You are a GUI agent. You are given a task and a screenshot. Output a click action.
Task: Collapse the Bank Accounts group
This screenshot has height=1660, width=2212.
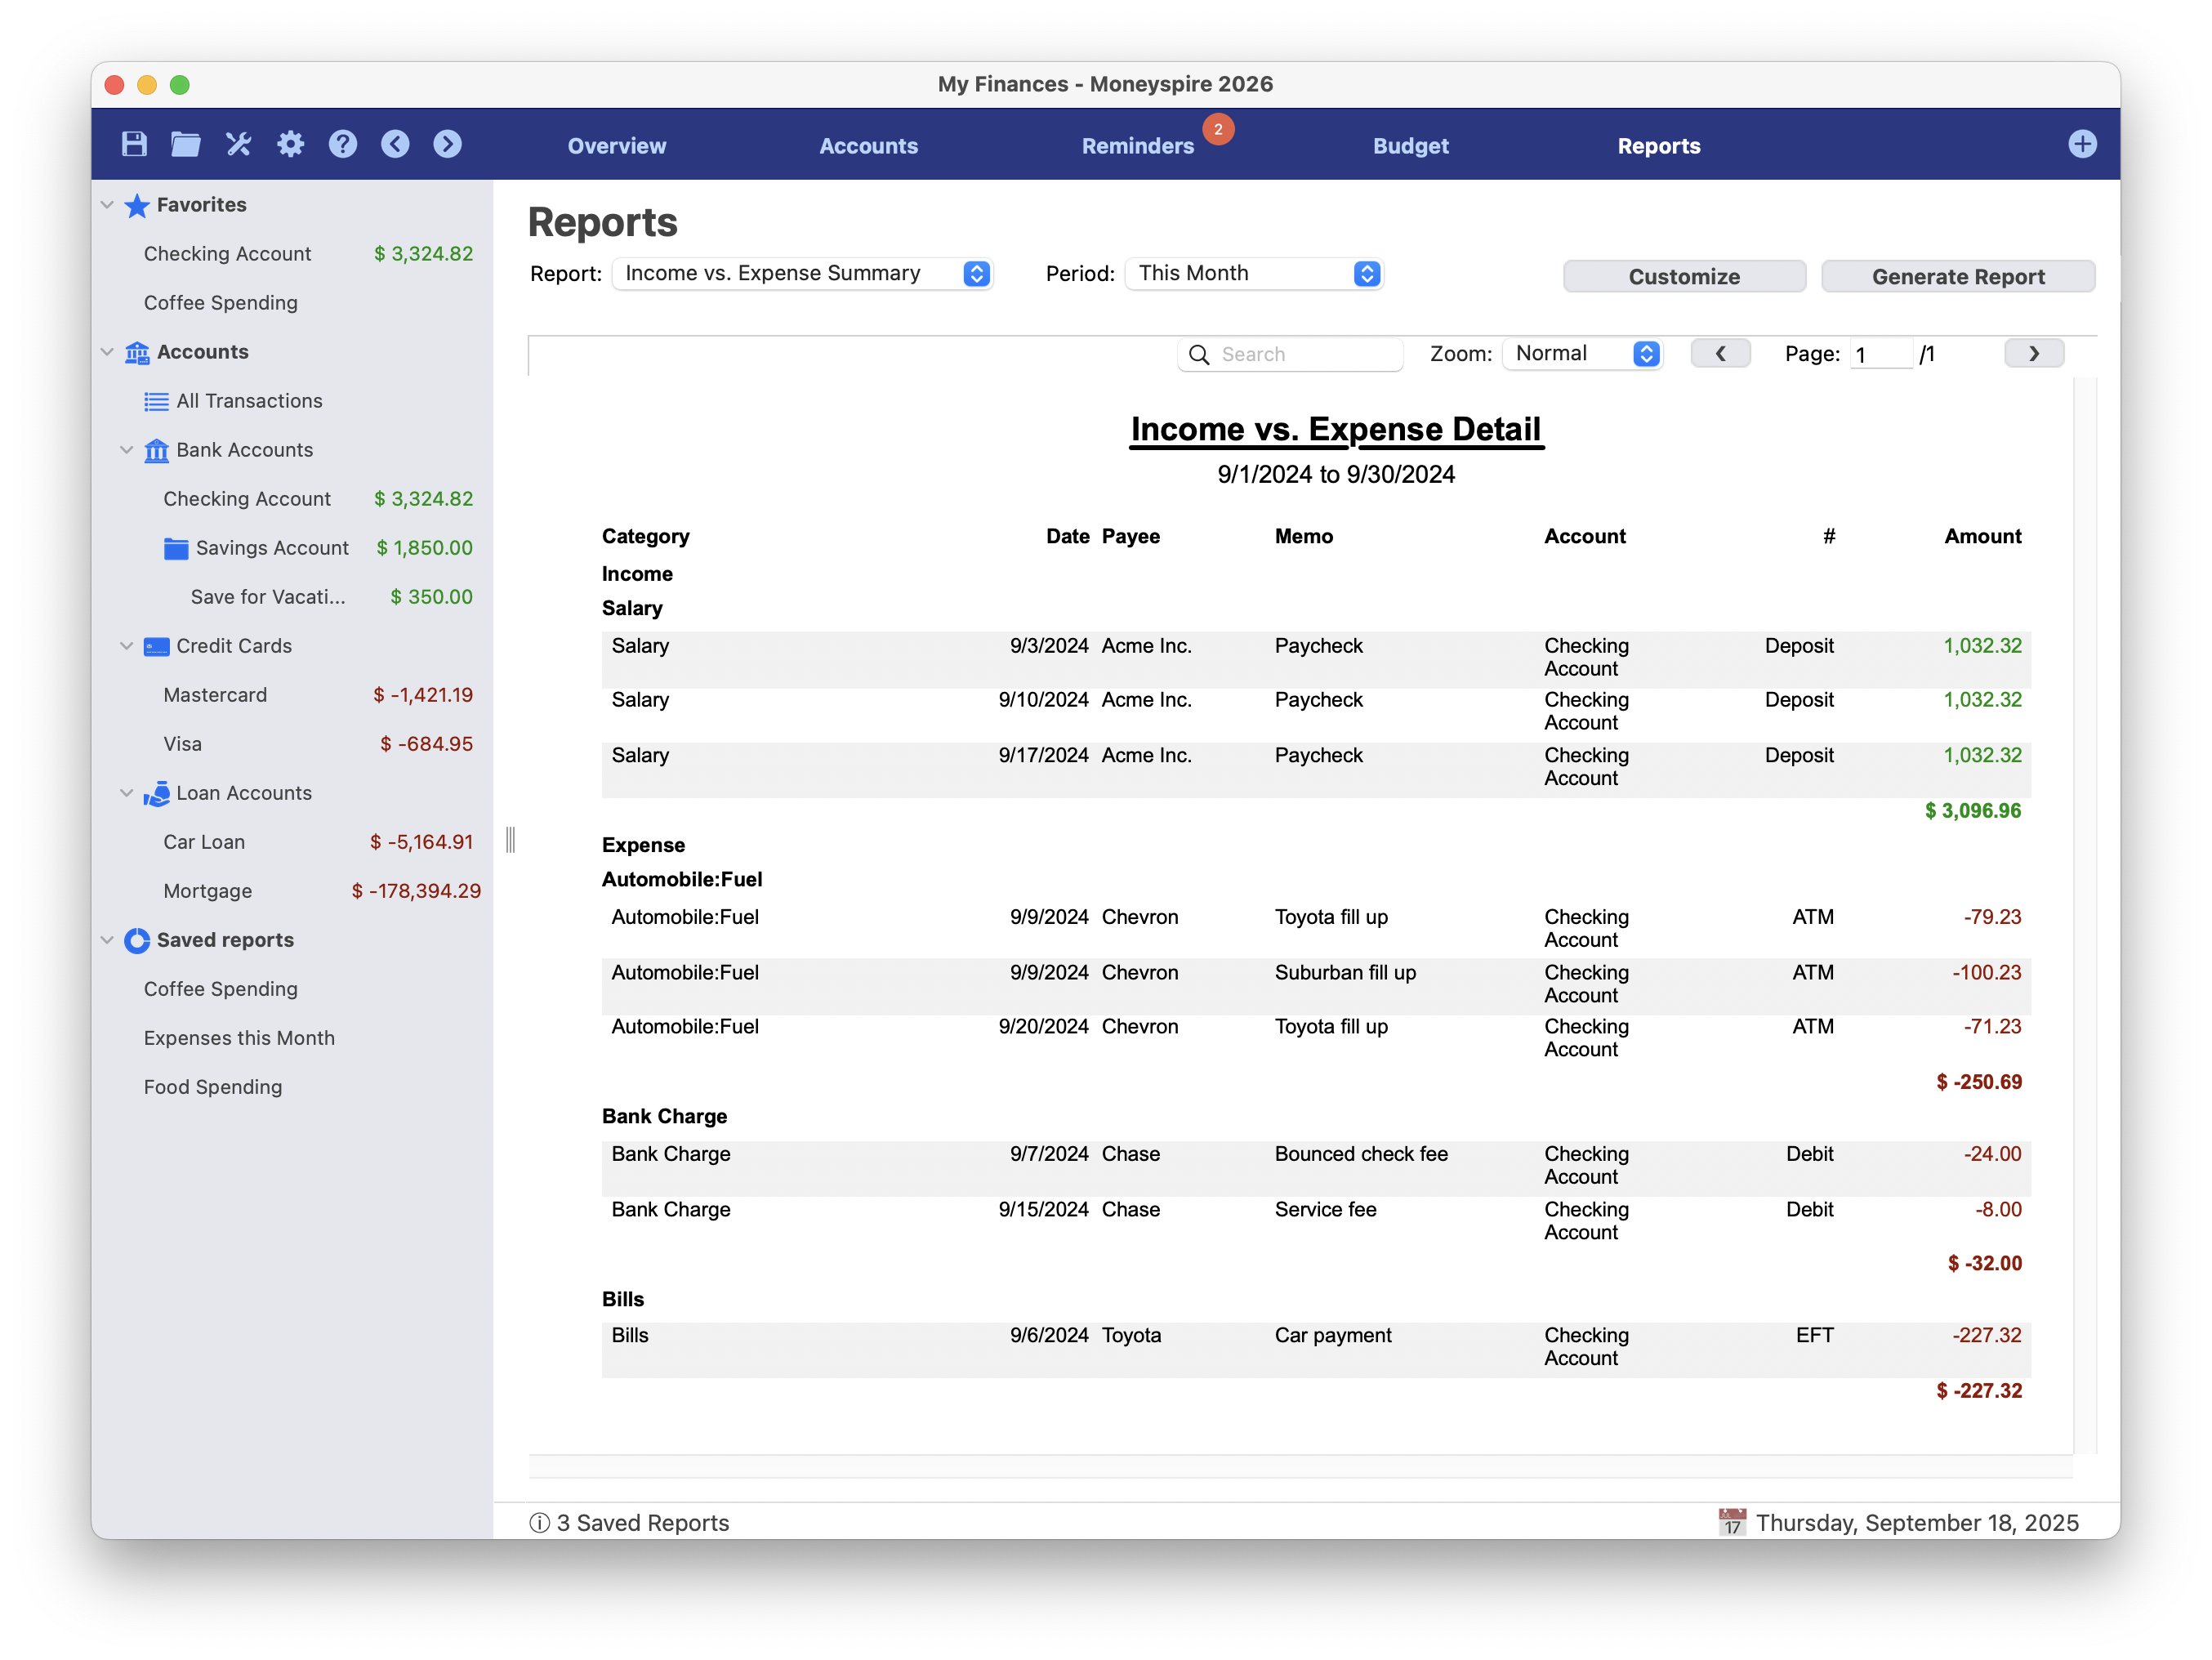pyautogui.click(x=127, y=450)
